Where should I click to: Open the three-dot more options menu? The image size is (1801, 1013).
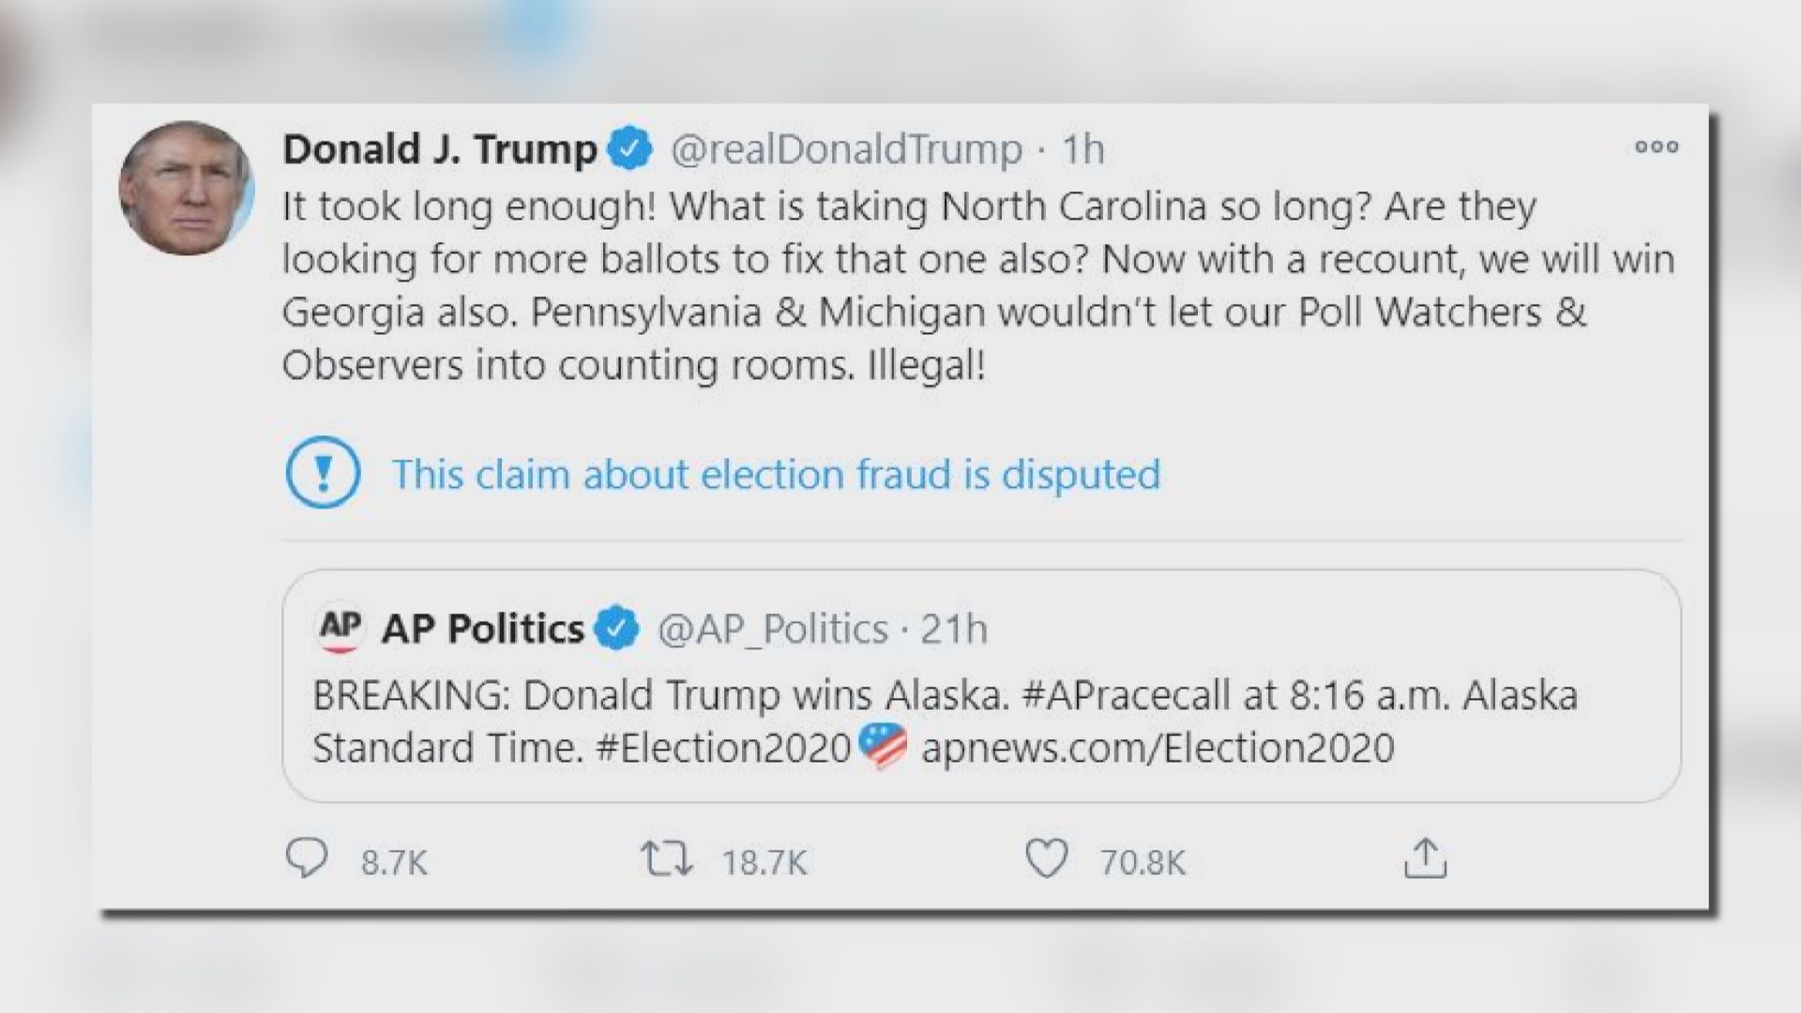click(x=1657, y=146)
